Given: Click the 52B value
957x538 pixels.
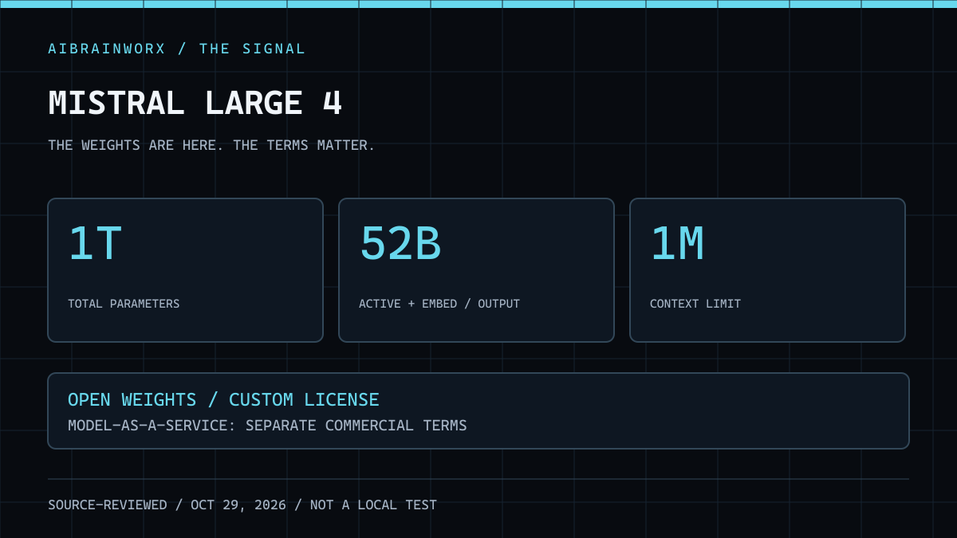Looking at the screenshot, I should tap(400, 244).
